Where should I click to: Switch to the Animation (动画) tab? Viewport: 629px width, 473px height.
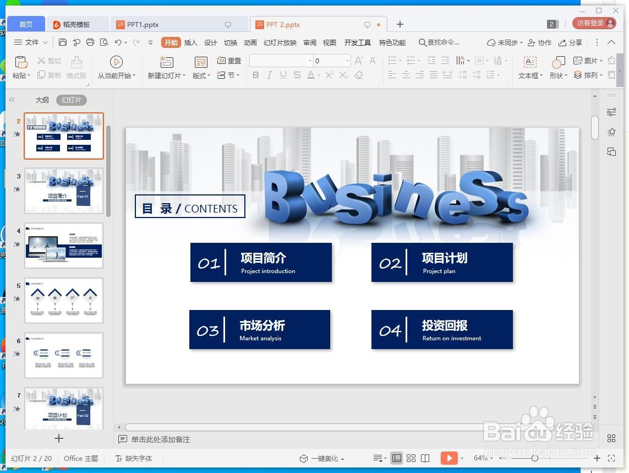[x=250, y=42]
